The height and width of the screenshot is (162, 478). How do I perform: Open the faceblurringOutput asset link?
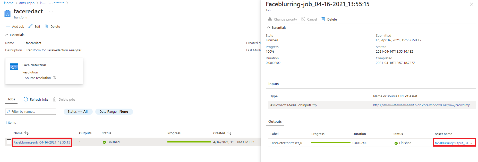pyautogui.click(x=454, y=143)
